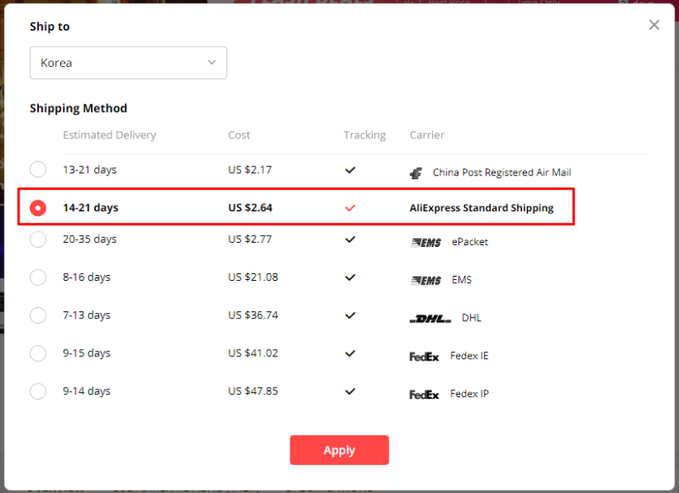Screen dimensions: 679x493
Task: Close the shipping method dialog
Action: click(654, 25)
